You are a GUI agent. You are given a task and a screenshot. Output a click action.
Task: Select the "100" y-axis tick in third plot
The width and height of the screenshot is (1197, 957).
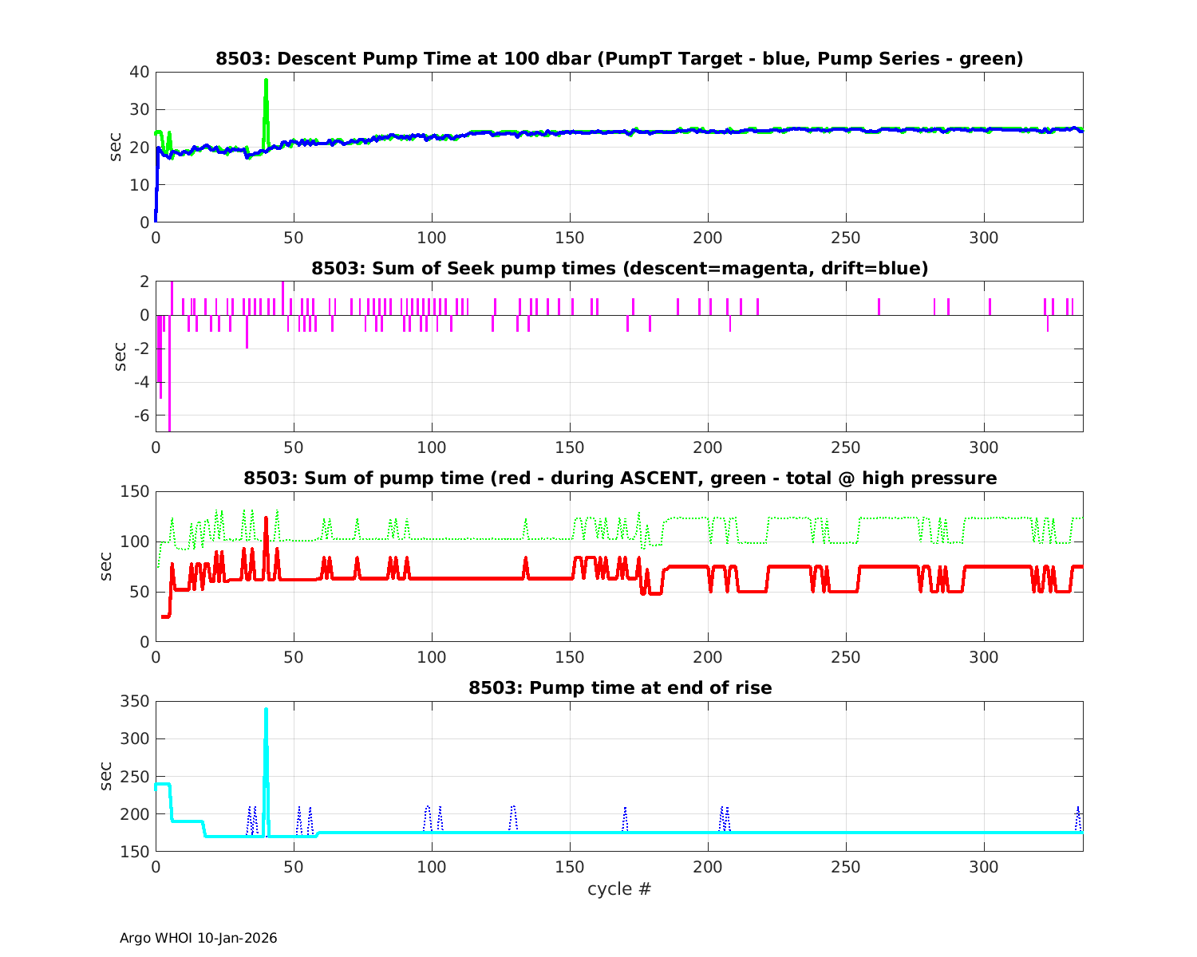134,542
